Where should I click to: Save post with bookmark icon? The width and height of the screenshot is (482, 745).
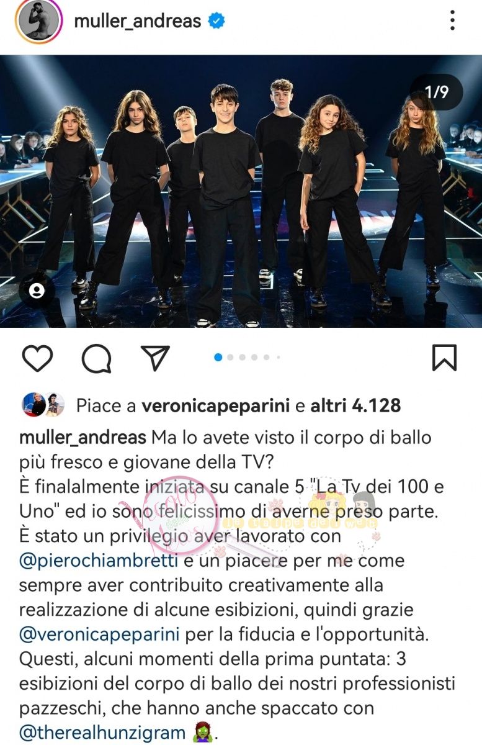pyautogui.click(x=444, y=358)
